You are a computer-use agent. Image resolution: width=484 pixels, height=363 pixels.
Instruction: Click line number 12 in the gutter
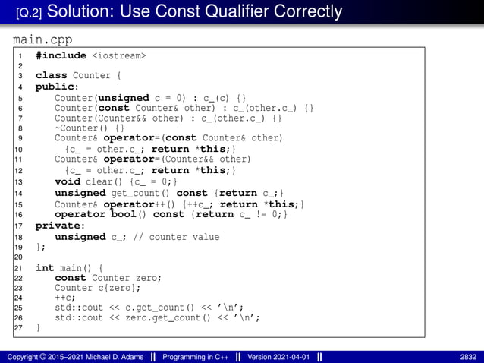pyautogui.click(x=18, y=171)
